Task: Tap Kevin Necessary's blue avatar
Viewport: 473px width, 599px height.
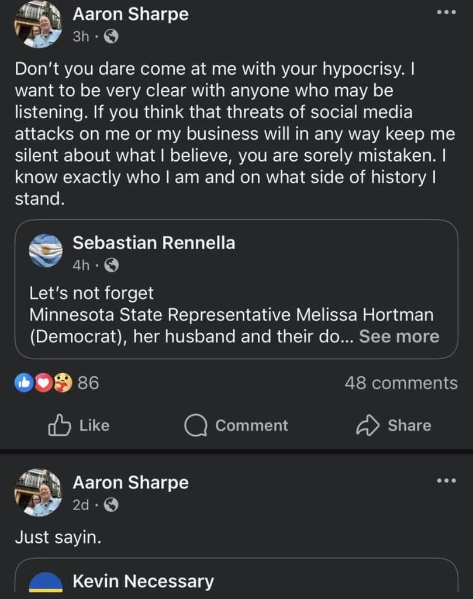Action: (x=46, y=583)
